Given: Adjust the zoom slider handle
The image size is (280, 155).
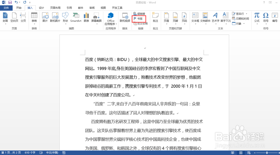Looking at the screenshot, I should pyautogui.click(x=267, y=153).
